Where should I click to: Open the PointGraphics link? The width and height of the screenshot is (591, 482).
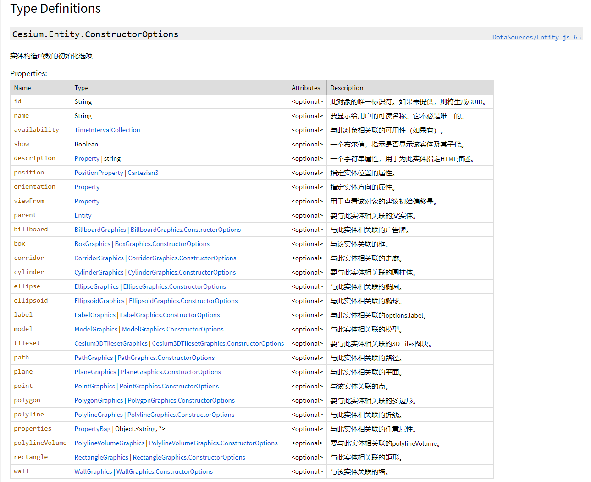pos(95,386)
